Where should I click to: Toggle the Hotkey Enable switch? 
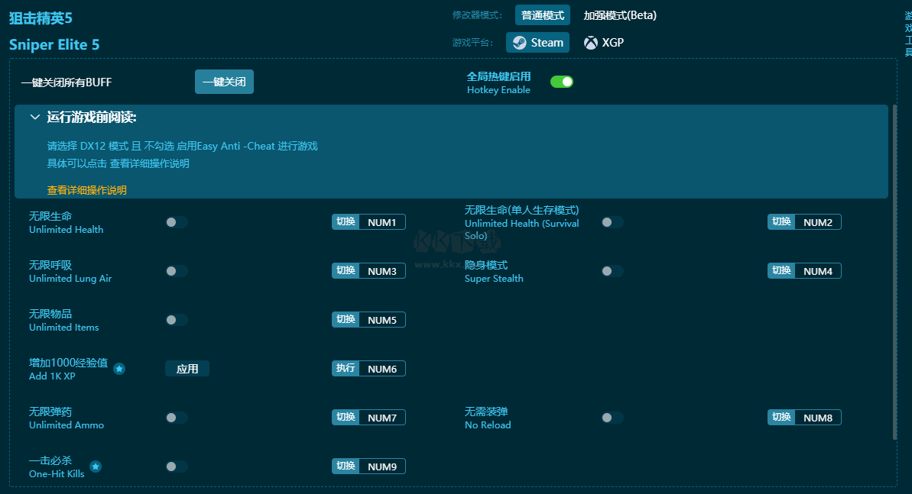tap(562, 82)
